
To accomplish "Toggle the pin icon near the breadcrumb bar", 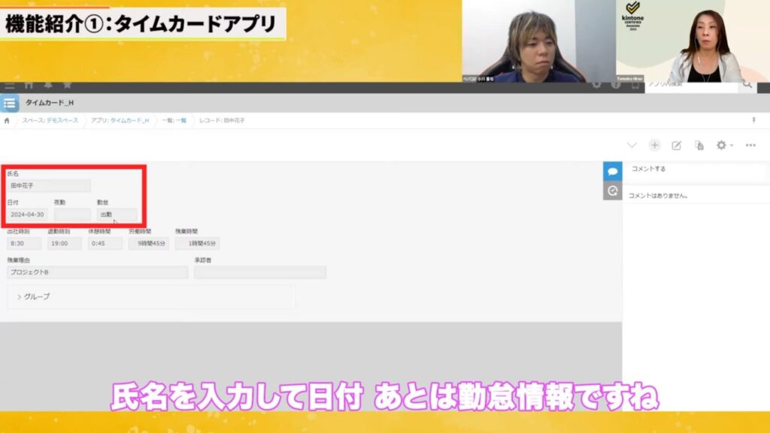I will pyautogui.click(x=753, y=120).
